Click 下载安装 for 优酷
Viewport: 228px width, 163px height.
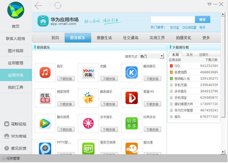(109, 79)
